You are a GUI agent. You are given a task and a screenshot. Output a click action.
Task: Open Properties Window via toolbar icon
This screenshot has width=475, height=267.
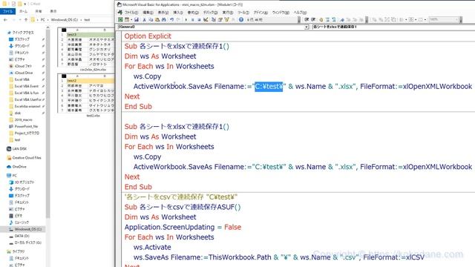[x=220, y=20]
